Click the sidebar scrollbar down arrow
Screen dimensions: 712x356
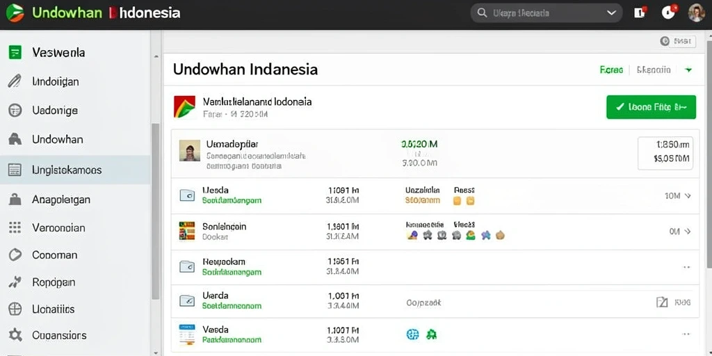[x=156, y=352]
